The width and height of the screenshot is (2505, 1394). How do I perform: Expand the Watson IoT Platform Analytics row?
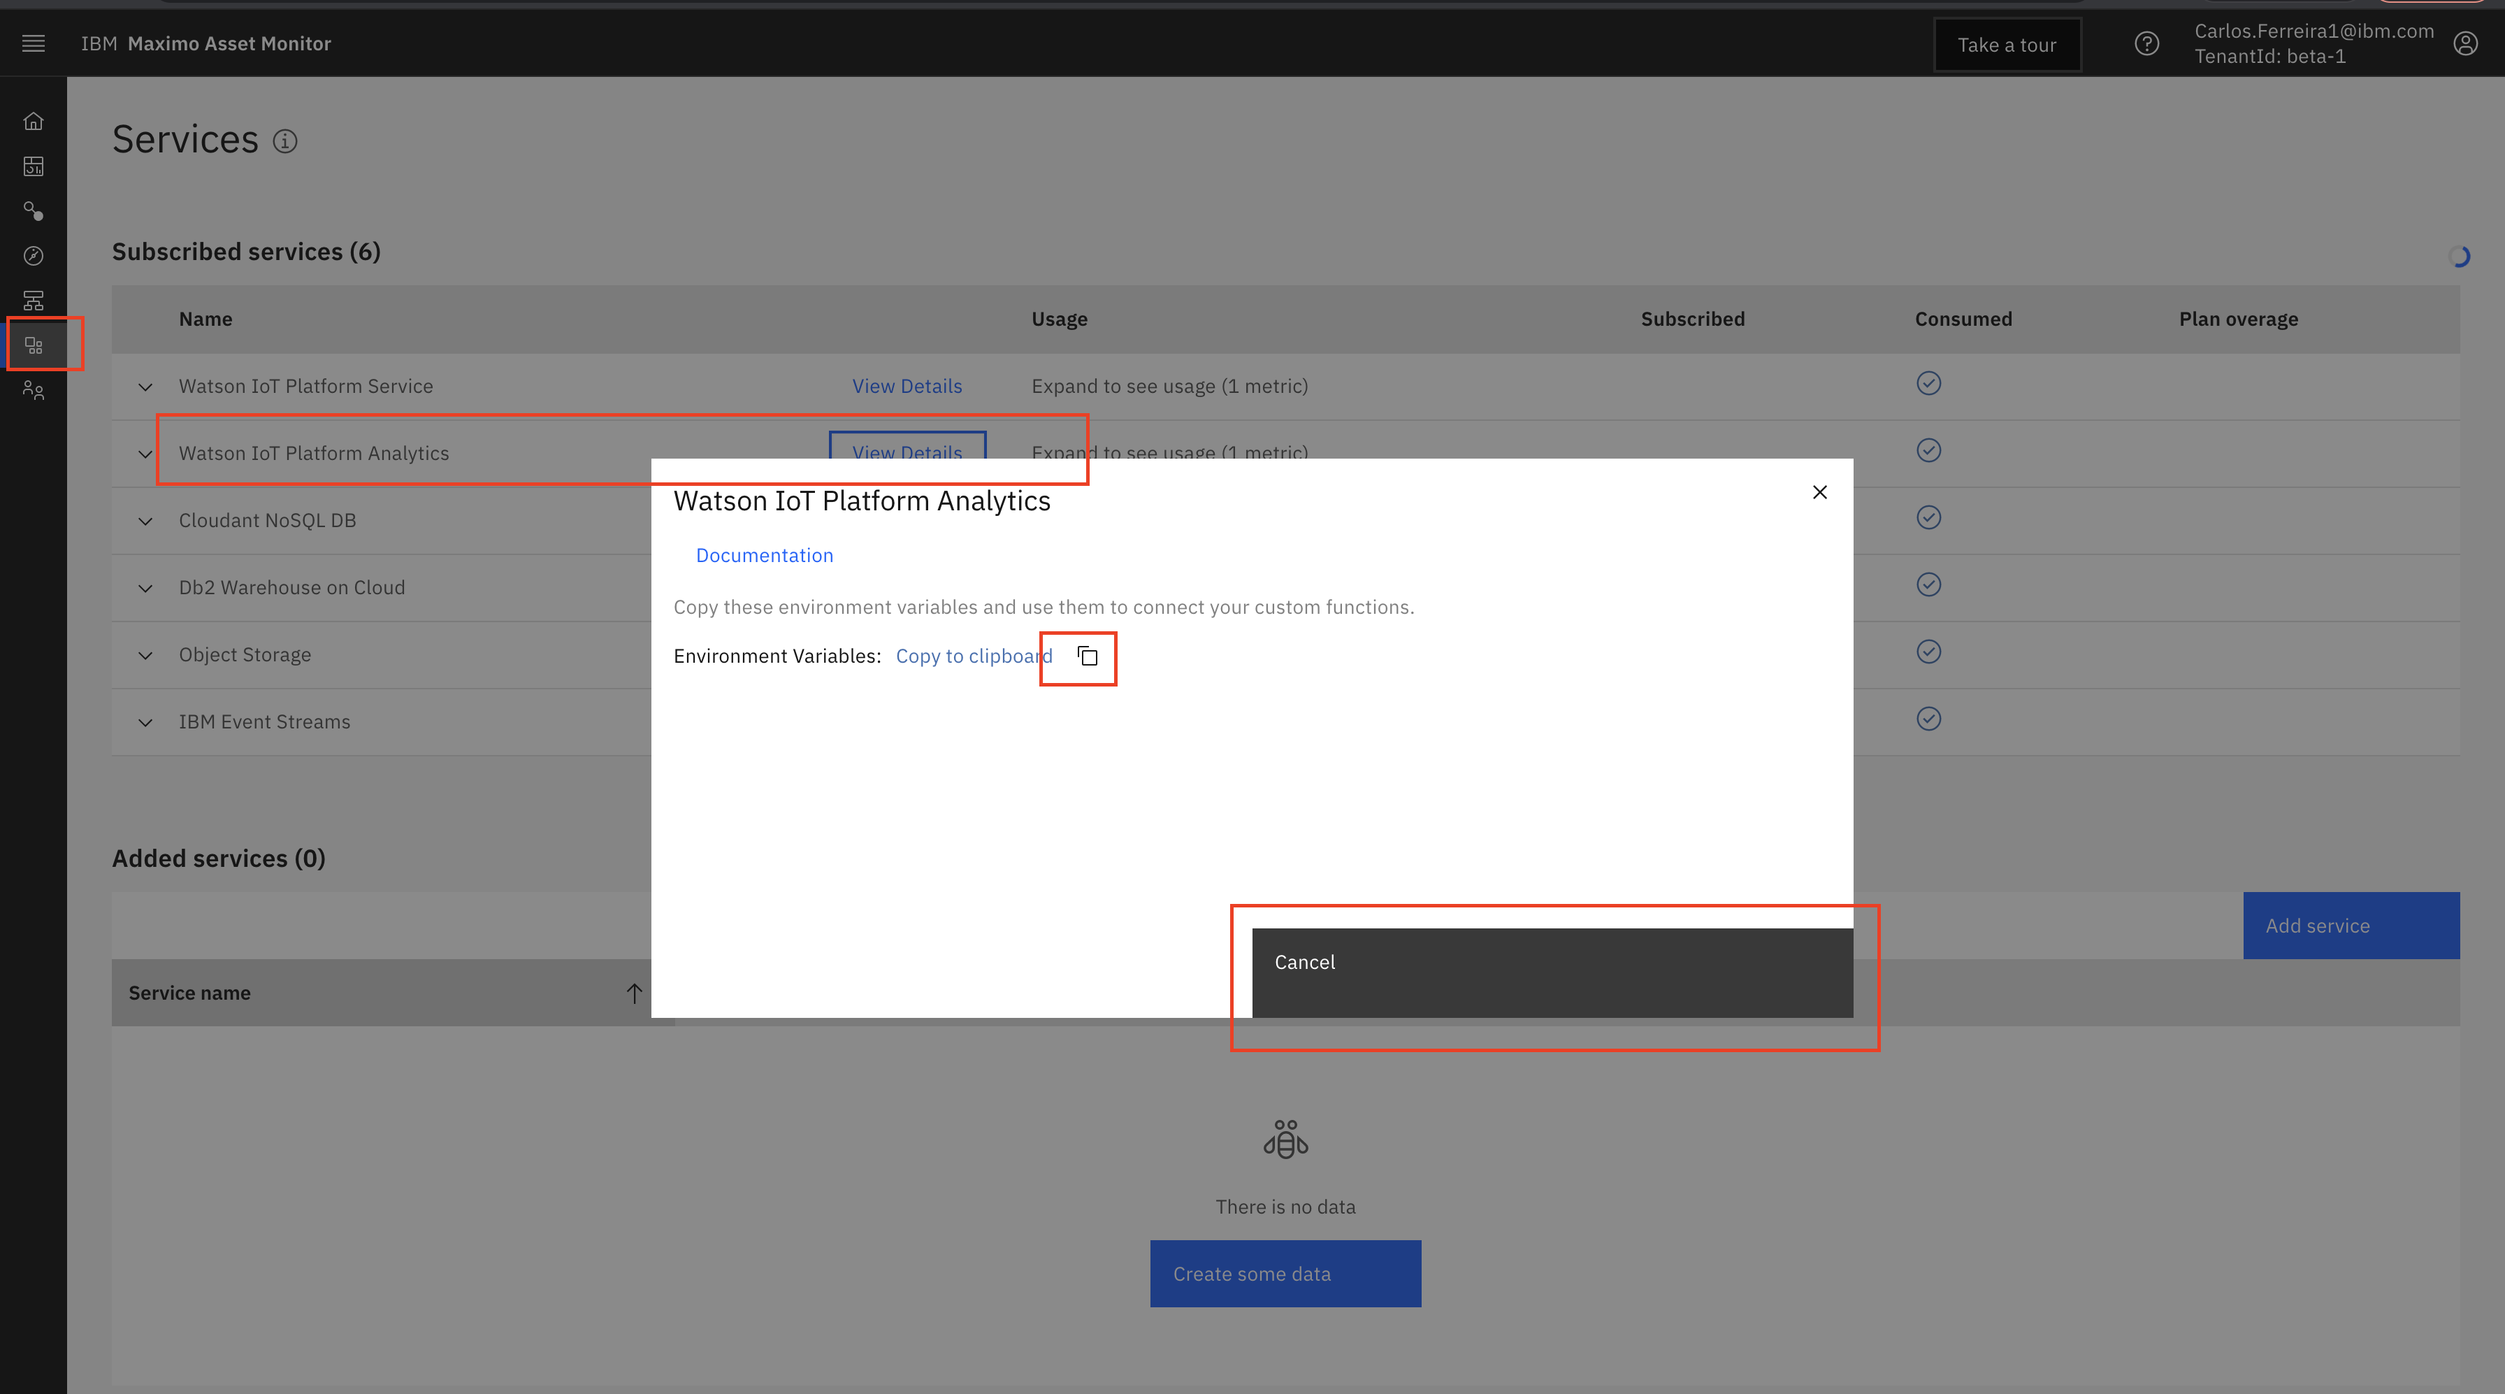[145, 454]
